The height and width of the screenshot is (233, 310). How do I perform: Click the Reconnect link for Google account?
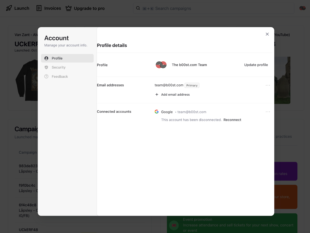pos(232,120)
